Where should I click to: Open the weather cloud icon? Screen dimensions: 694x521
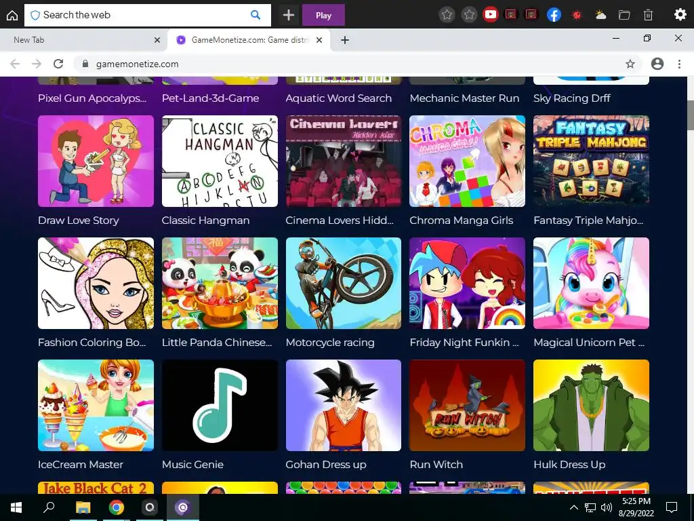pos(600,15)
